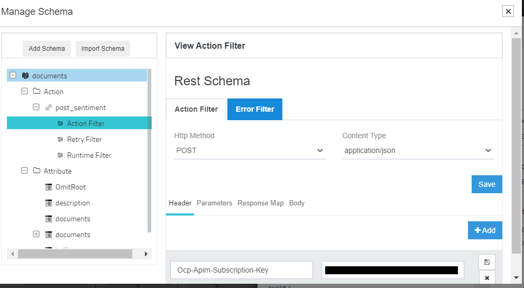The width and height of the screenshot is (524, 288).
Task: Click the save icon beside the header row
Action: tap(487, 262)
